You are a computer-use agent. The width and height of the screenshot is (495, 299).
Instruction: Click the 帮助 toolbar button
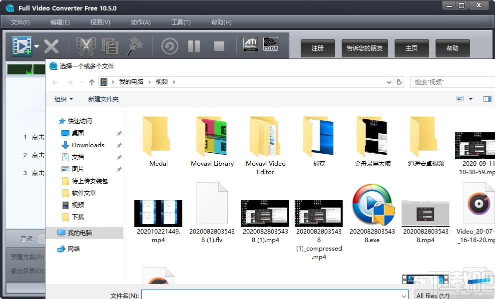pyautogui.click(x=453, y=48)
